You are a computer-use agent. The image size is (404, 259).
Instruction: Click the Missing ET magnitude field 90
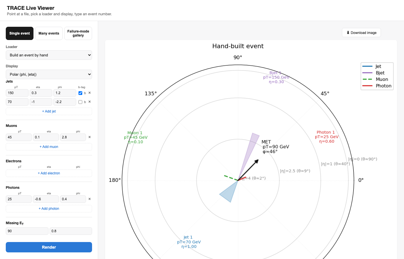point(27,231)
